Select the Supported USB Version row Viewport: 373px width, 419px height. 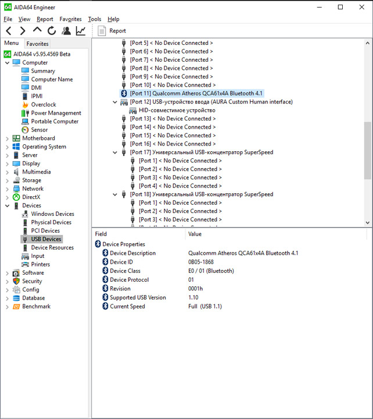point(138,297)
